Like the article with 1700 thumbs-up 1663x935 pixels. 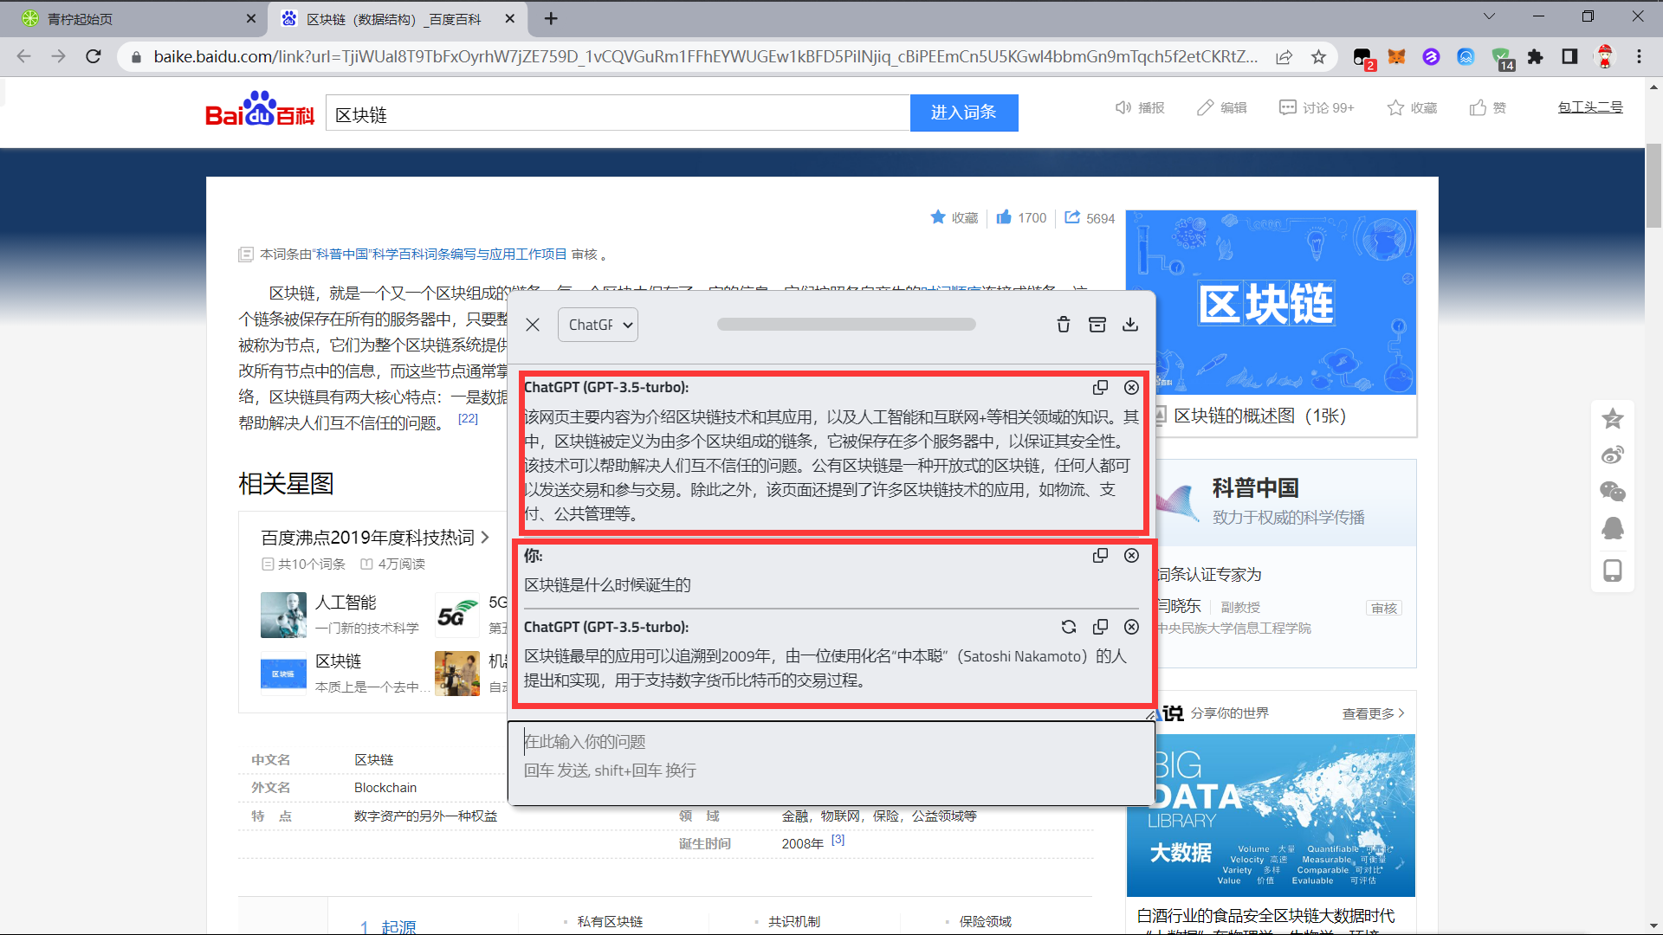click(x=1004, y=217)
